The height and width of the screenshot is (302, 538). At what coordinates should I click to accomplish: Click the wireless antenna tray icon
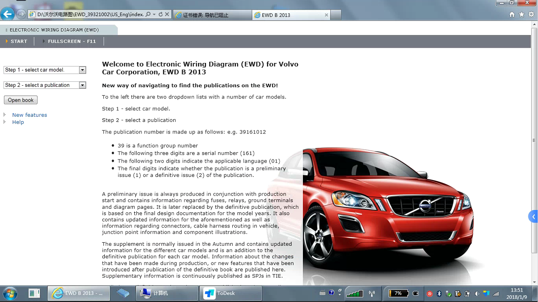click(372, 294)
